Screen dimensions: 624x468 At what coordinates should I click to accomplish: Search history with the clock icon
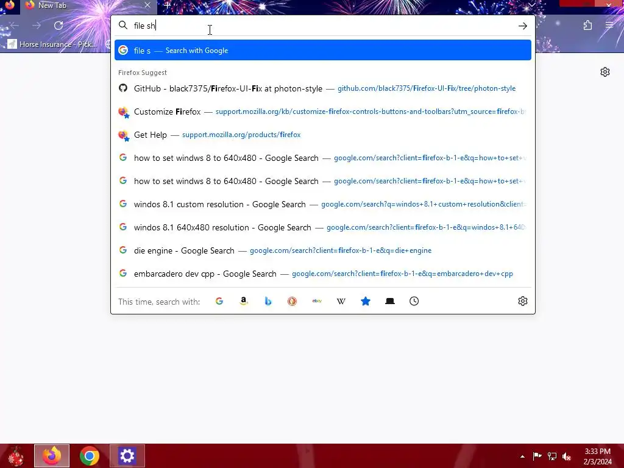[x=414, y=301]
